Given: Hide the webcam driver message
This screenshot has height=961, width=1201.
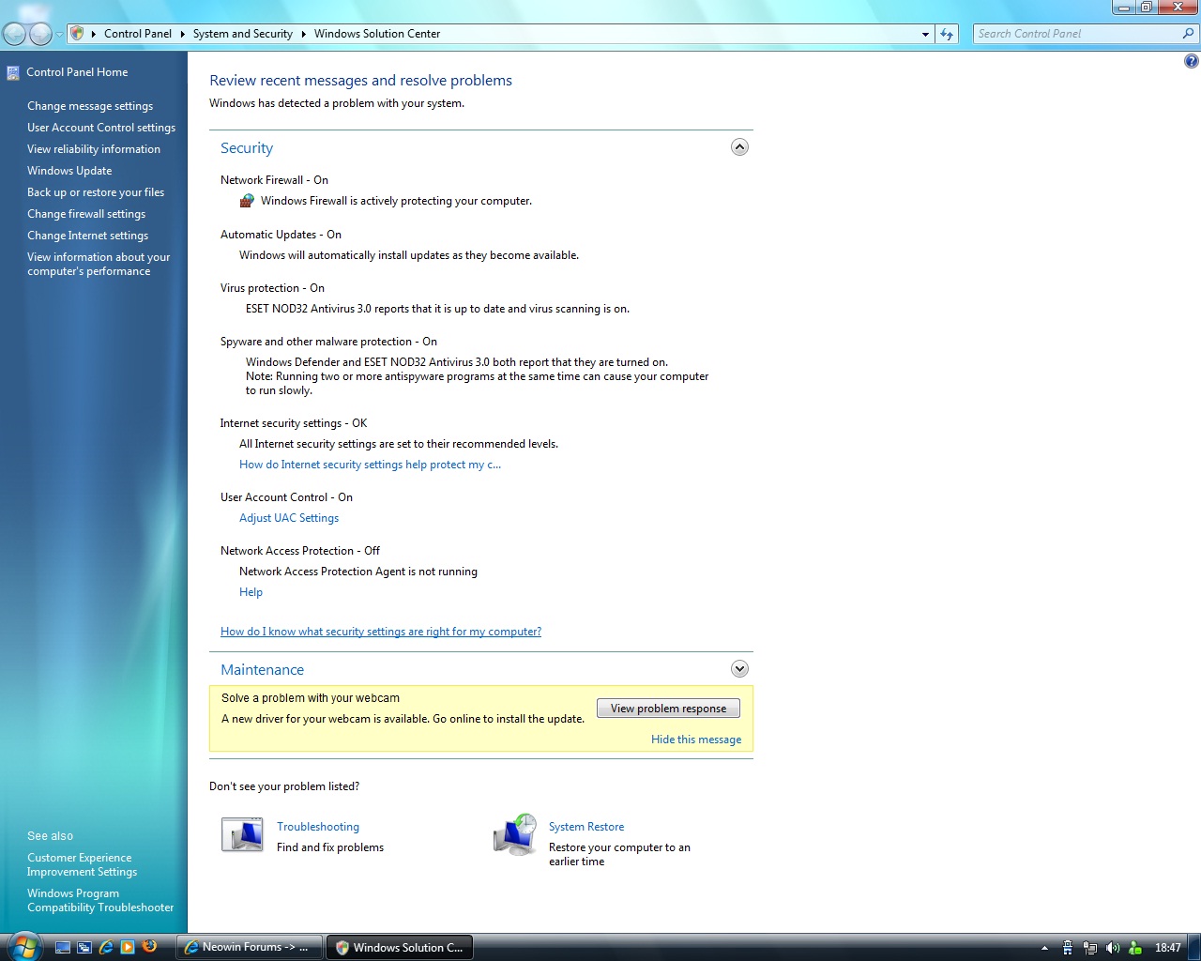Looking at the screenshot, I should [x=695, y=739].
